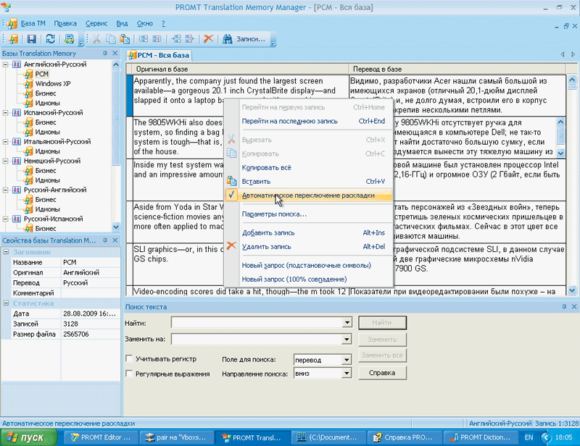The width and height of the screenshot is (580, 446).
Task: Click the binoculars Записи search icon
Action: (227, 39)
